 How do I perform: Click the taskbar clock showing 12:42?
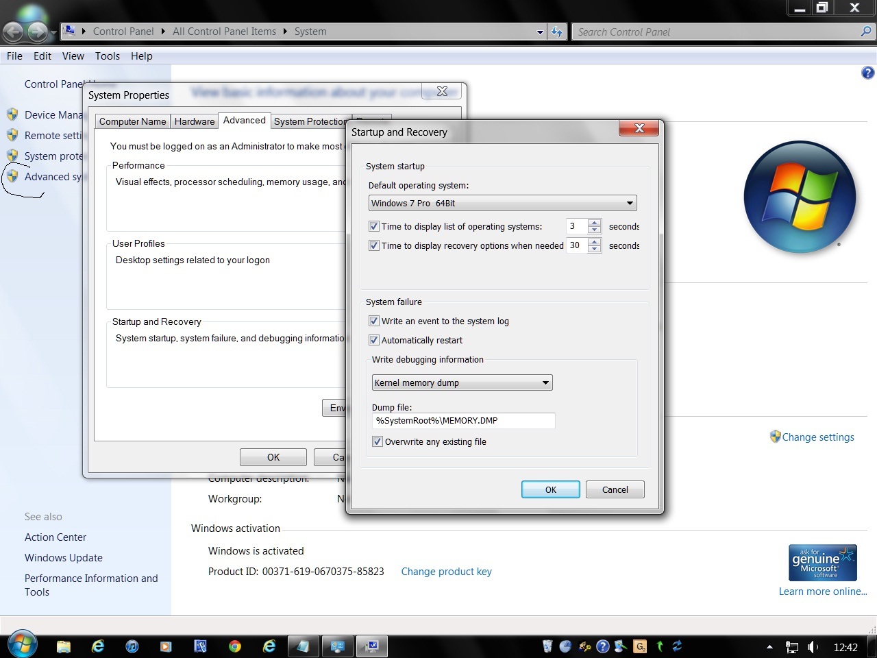pyautogui.click(x=845, y=647)
